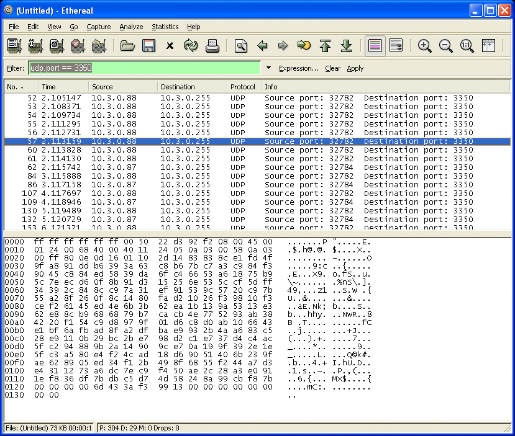
Task: Click status bar packet counts text
Action: pos(139,428)
